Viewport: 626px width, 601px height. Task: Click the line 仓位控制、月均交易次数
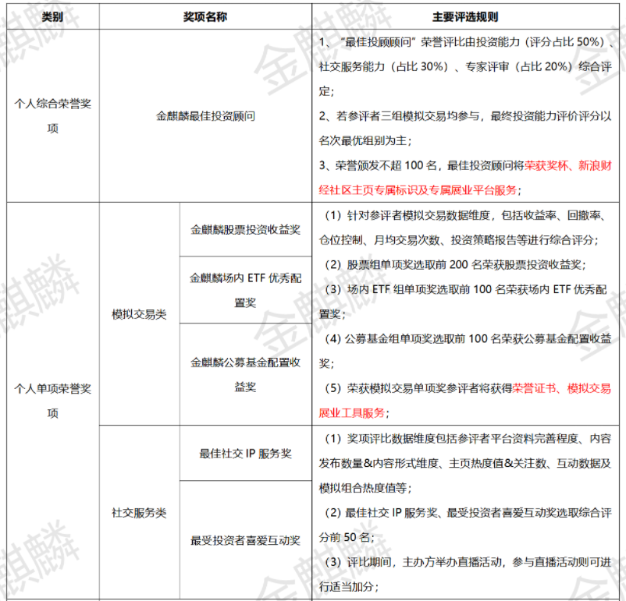click(458, 240)
